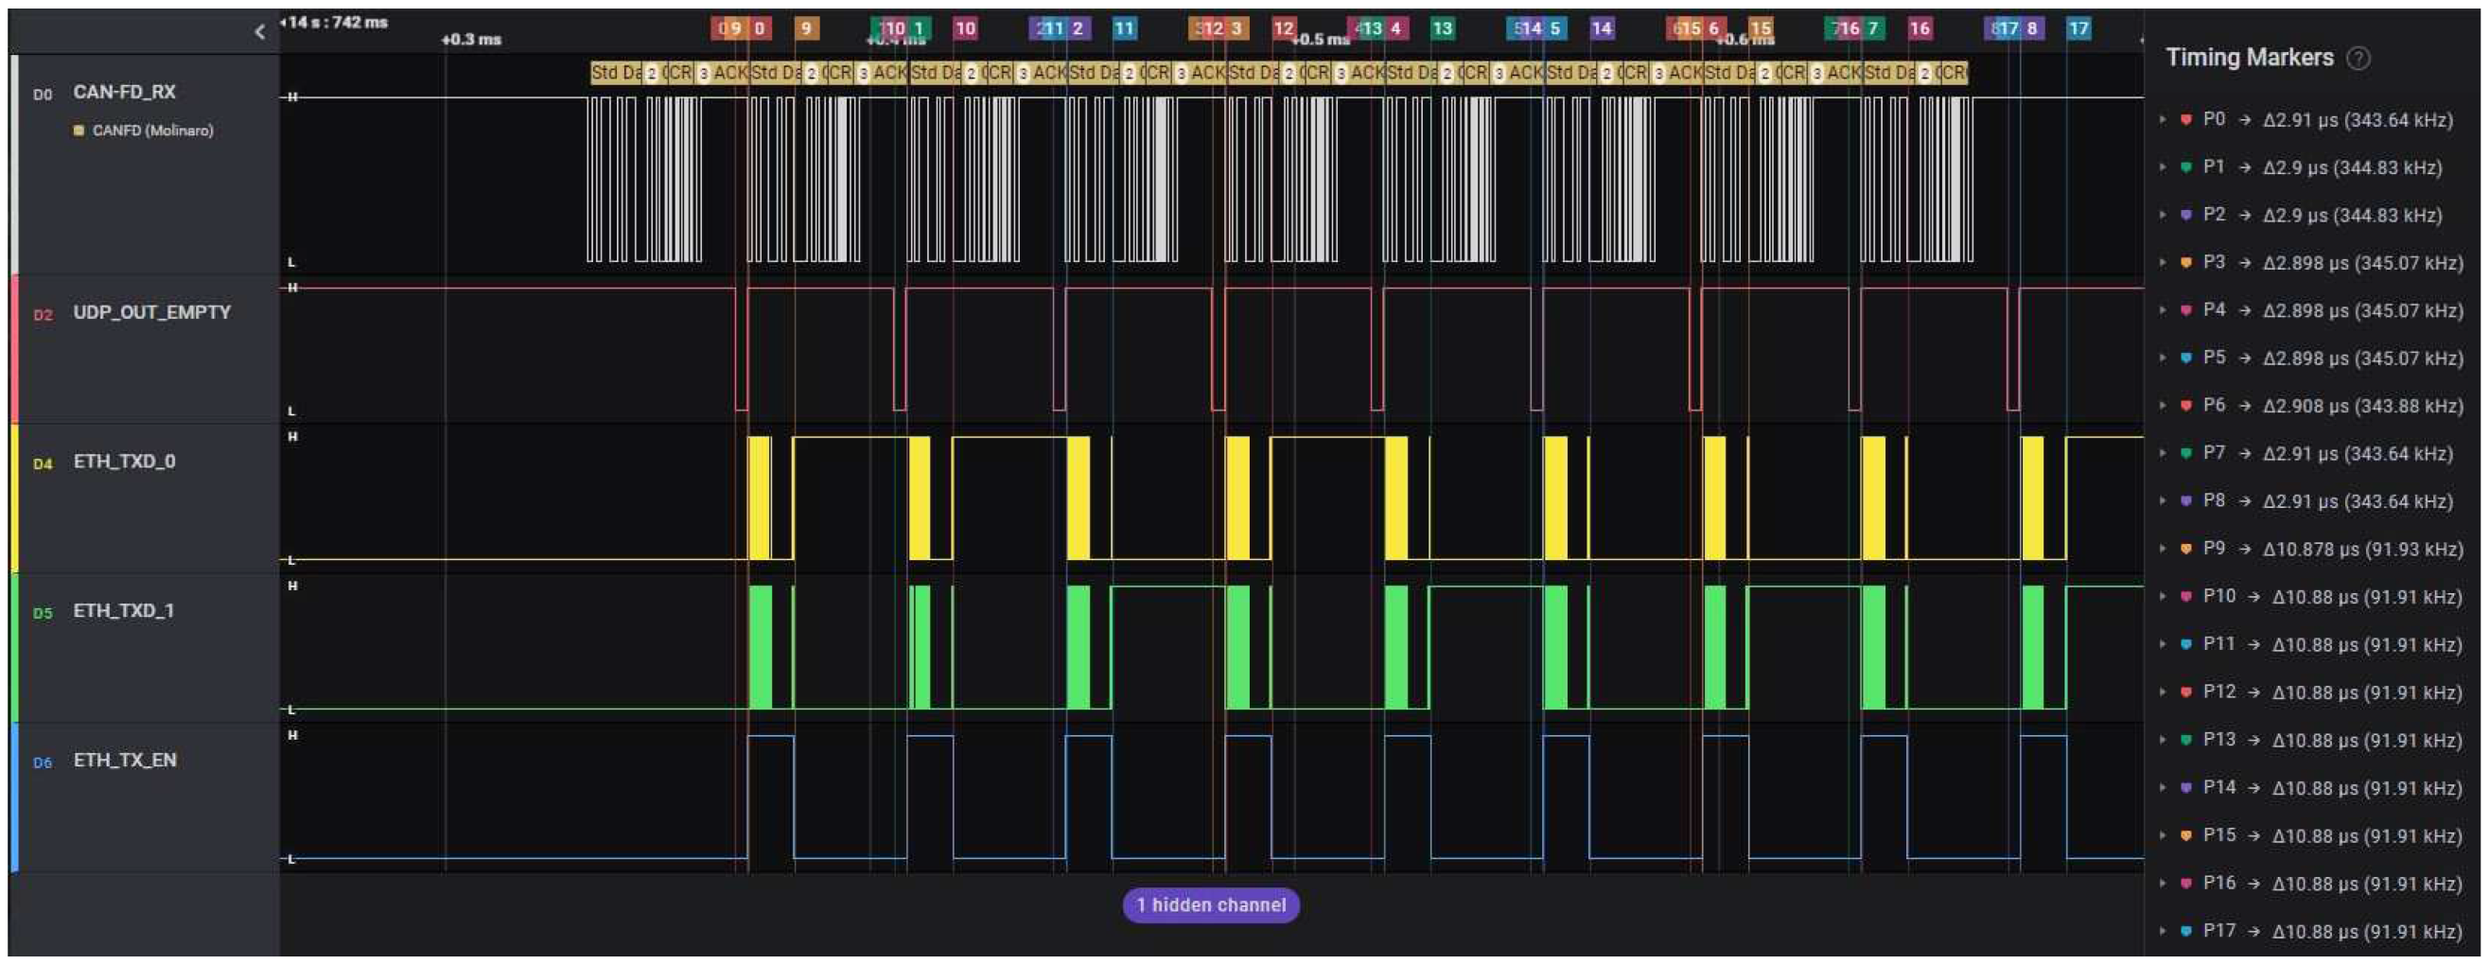Click the yellow color bar of ETH_TXD_0
The height and width of the screenshot is (964, 2490).
point(13,498)
